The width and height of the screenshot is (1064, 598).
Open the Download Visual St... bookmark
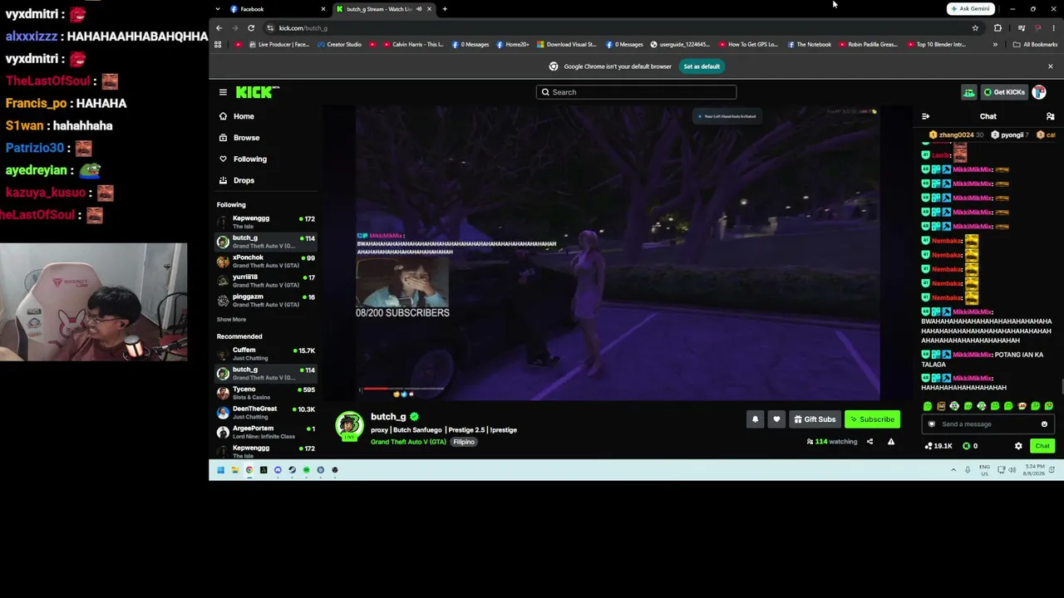tap(567, 45)
